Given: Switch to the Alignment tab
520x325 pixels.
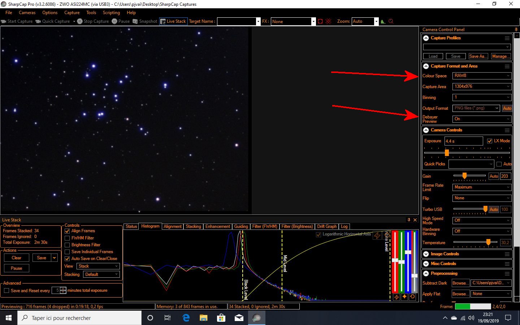Looking at the screenshot, I should coord(172,226).
